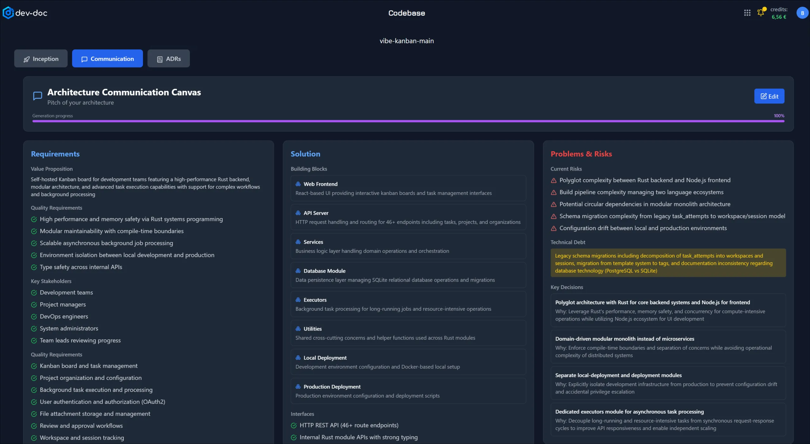Click the credits balance 6,56 €

[779, 17]
